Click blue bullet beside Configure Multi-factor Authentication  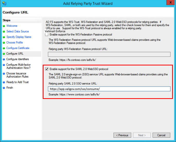pos(4,65)
